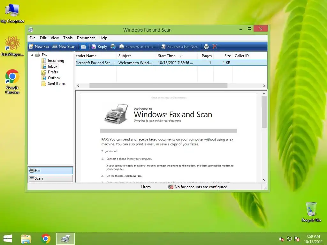Click the network tray icon

[289, 239]
